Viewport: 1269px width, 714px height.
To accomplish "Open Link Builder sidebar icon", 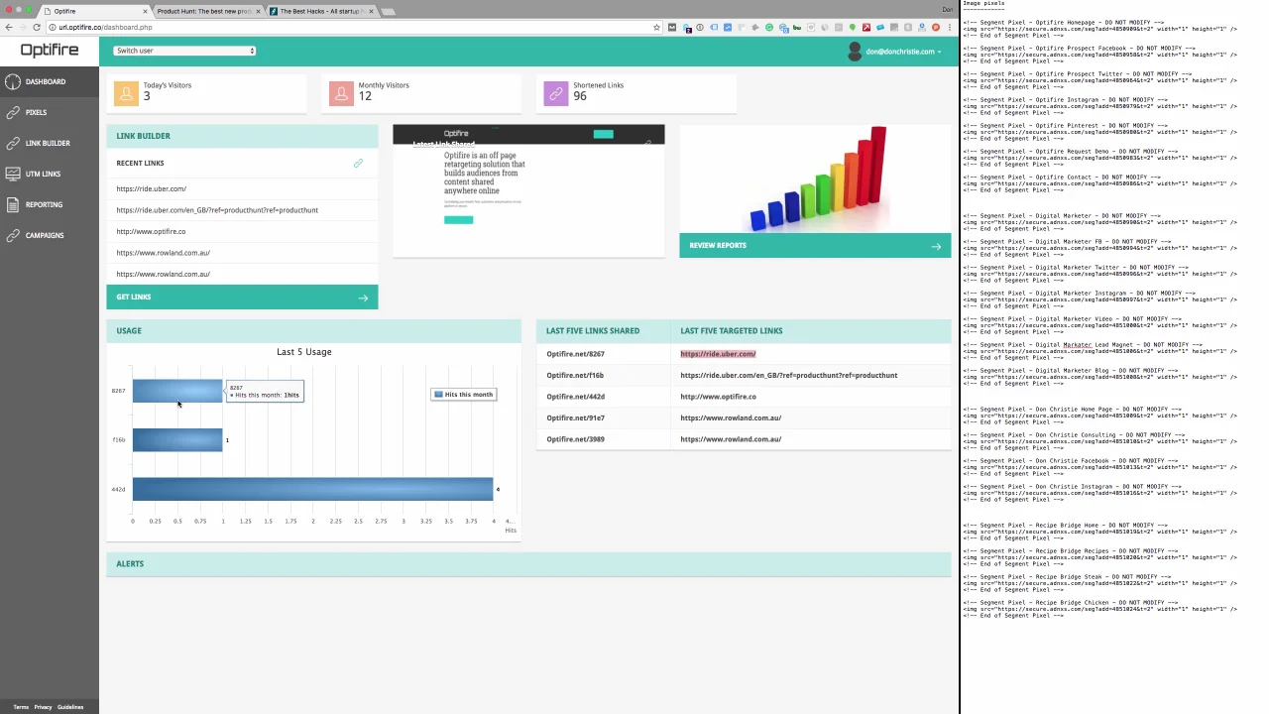I will 12,143.
